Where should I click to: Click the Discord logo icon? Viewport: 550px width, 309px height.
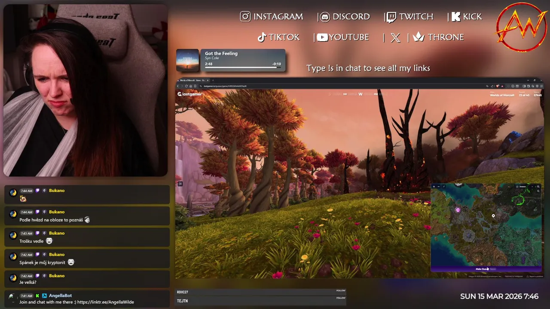325,17
